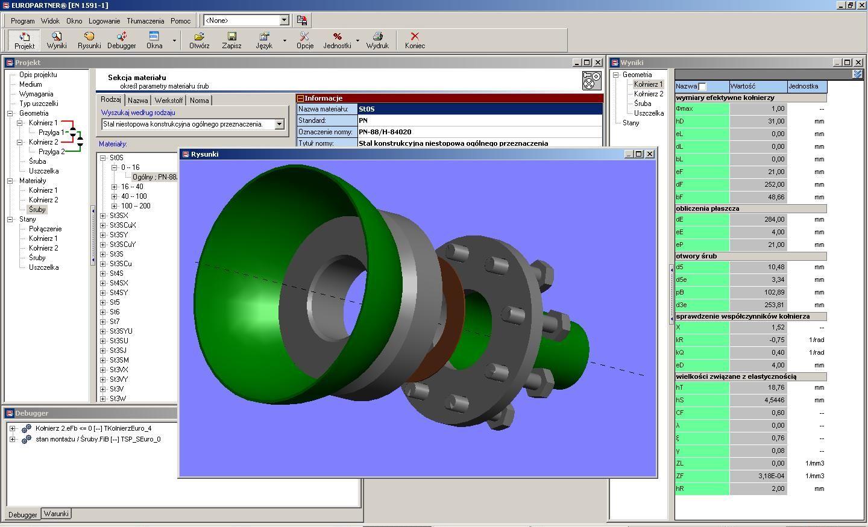Select the St7 material entry
868x527 pixels.
pyautogui.click(x=115, y=322)
